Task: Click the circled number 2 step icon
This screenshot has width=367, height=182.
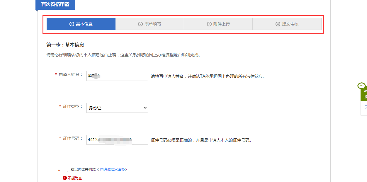Action: coord(140,24)
